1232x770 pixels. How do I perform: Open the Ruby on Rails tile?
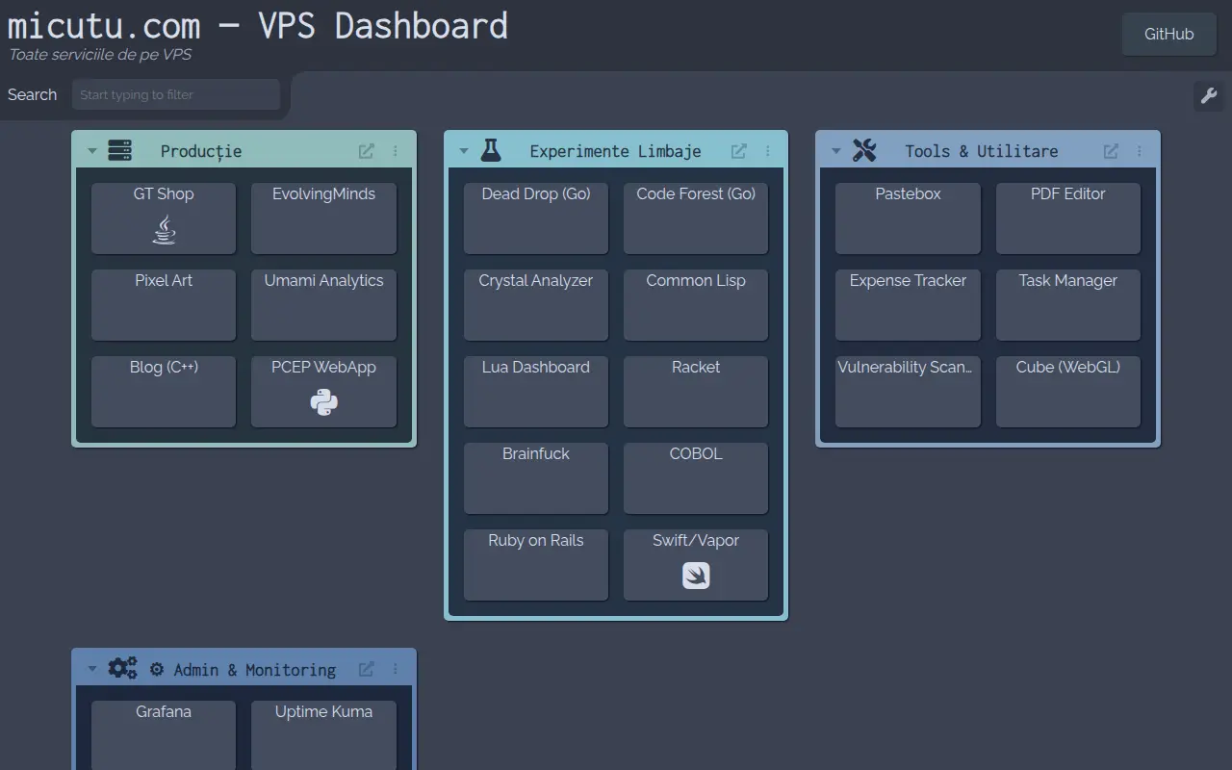536,565
